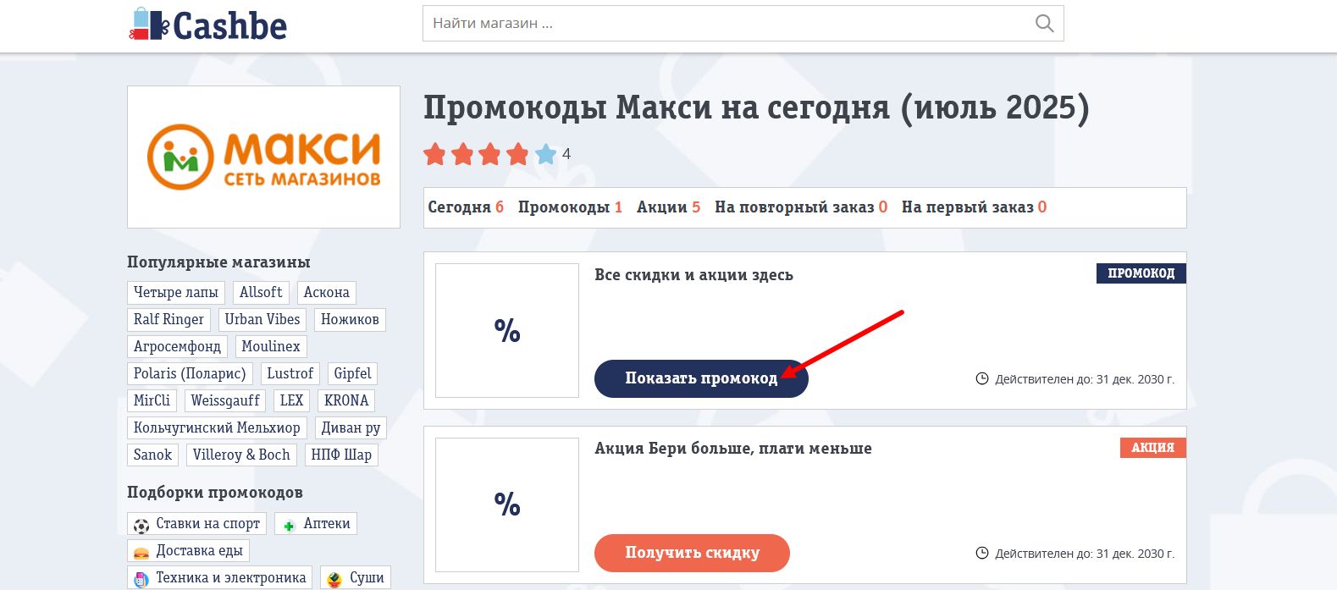The height and width of the screenshot is (590, 1337).
Task: Open the 'Ножиков' store link
Action: [350, 319]
